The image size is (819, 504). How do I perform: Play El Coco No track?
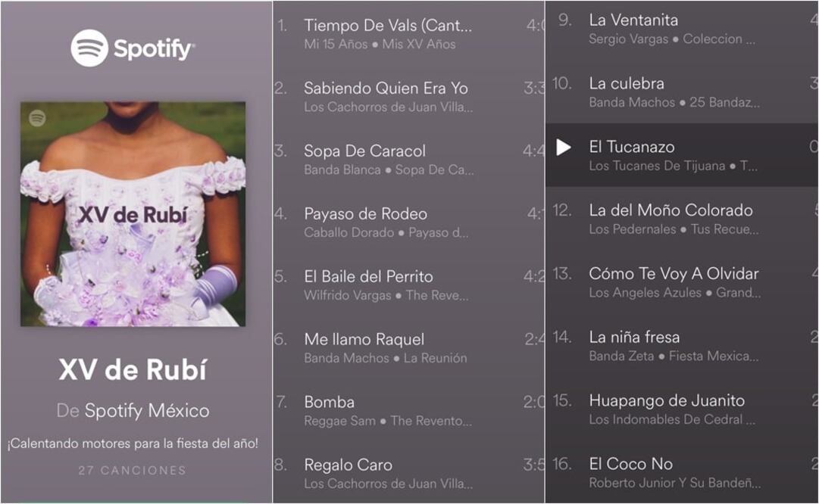(x=682, y=472)
